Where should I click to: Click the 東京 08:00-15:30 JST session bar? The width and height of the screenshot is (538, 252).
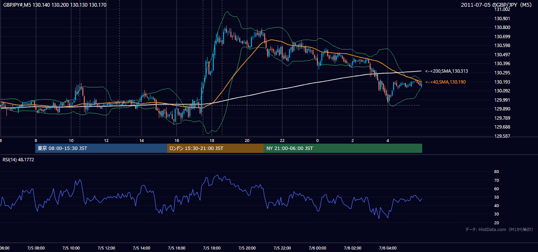click(101, 148)
